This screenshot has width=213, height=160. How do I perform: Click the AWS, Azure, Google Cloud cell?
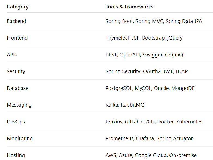point(151,155)
